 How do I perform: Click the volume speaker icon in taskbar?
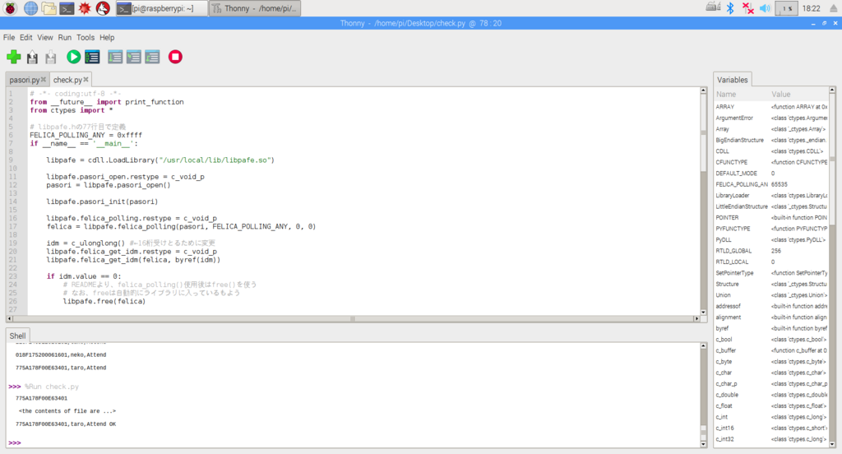tap(765, 8)
